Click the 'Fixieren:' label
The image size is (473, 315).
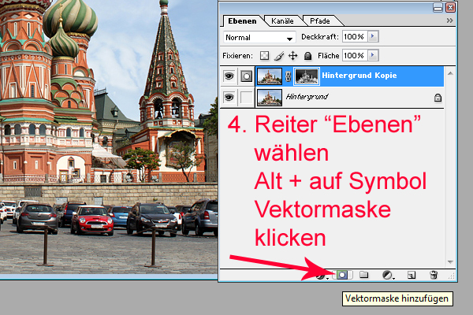[x=238, y=56]
